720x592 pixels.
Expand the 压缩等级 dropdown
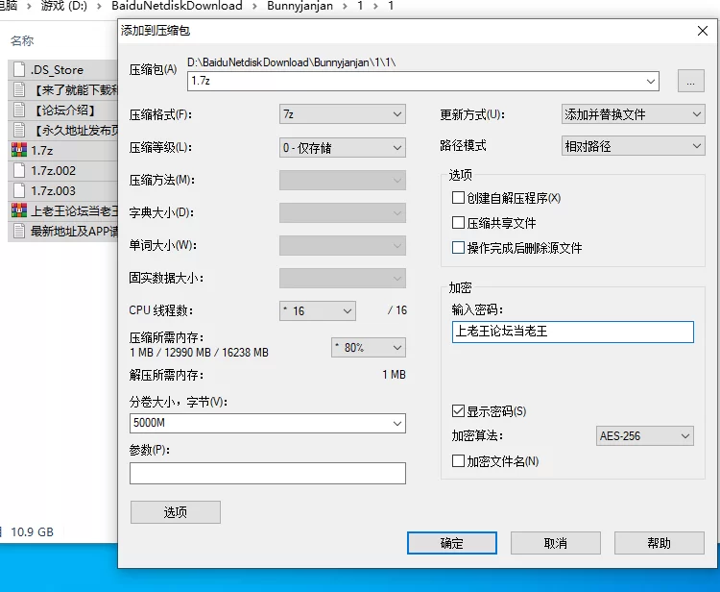[x=342, y=148]
